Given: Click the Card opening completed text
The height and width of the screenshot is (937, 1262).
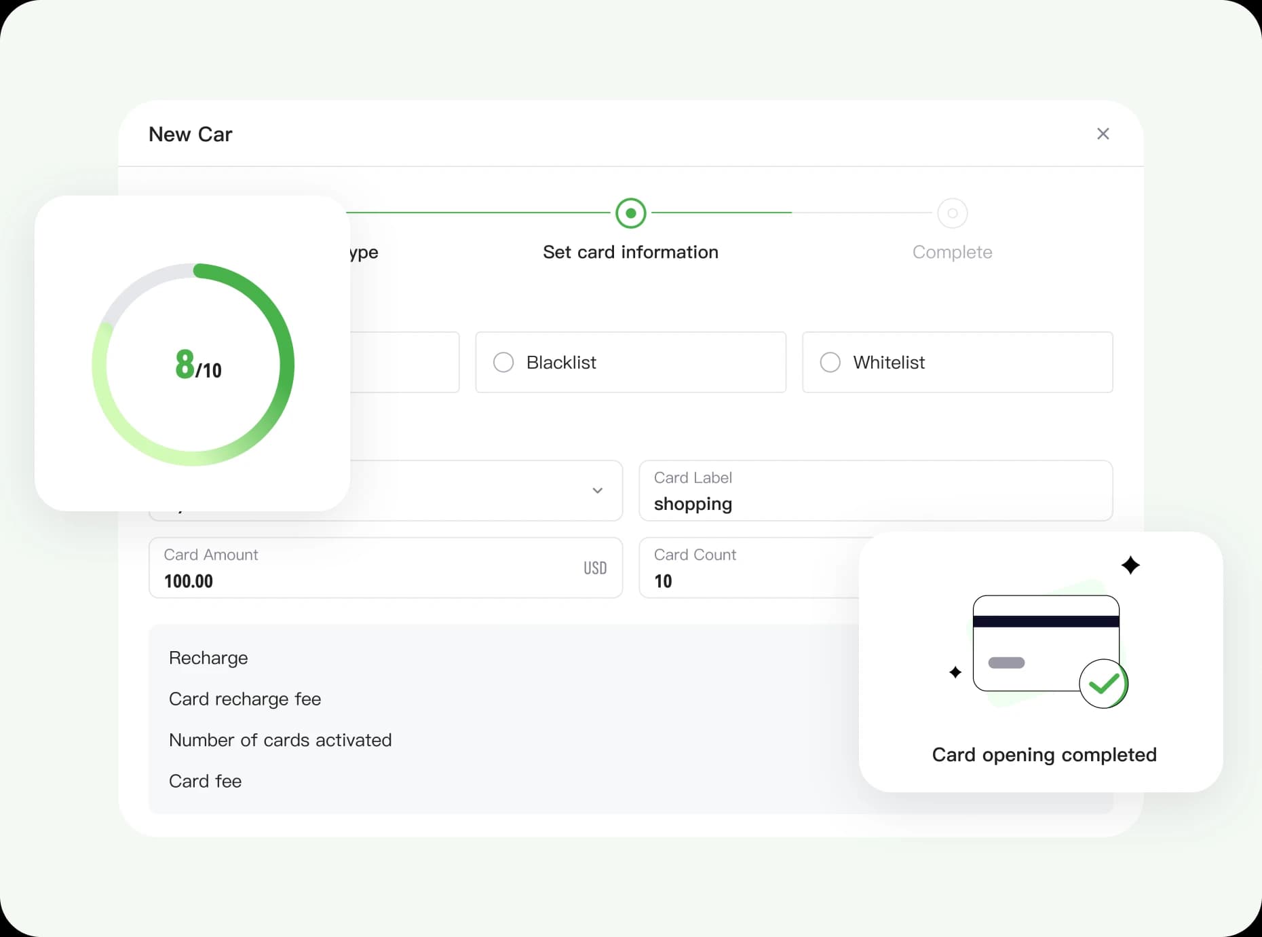Looking at the screenshot, I should (1044, 754).
